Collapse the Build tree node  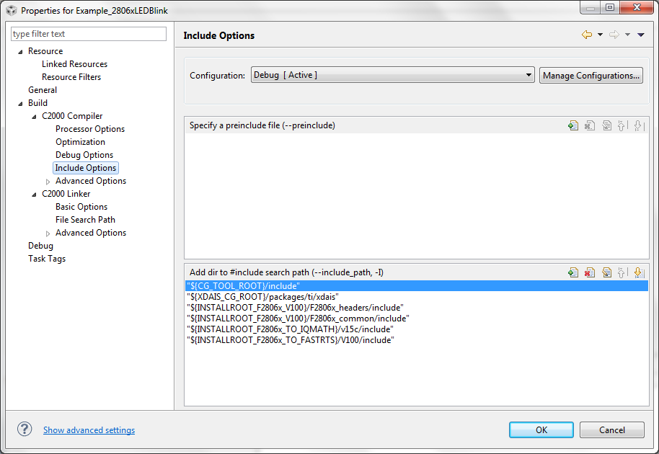pos(20,104)
